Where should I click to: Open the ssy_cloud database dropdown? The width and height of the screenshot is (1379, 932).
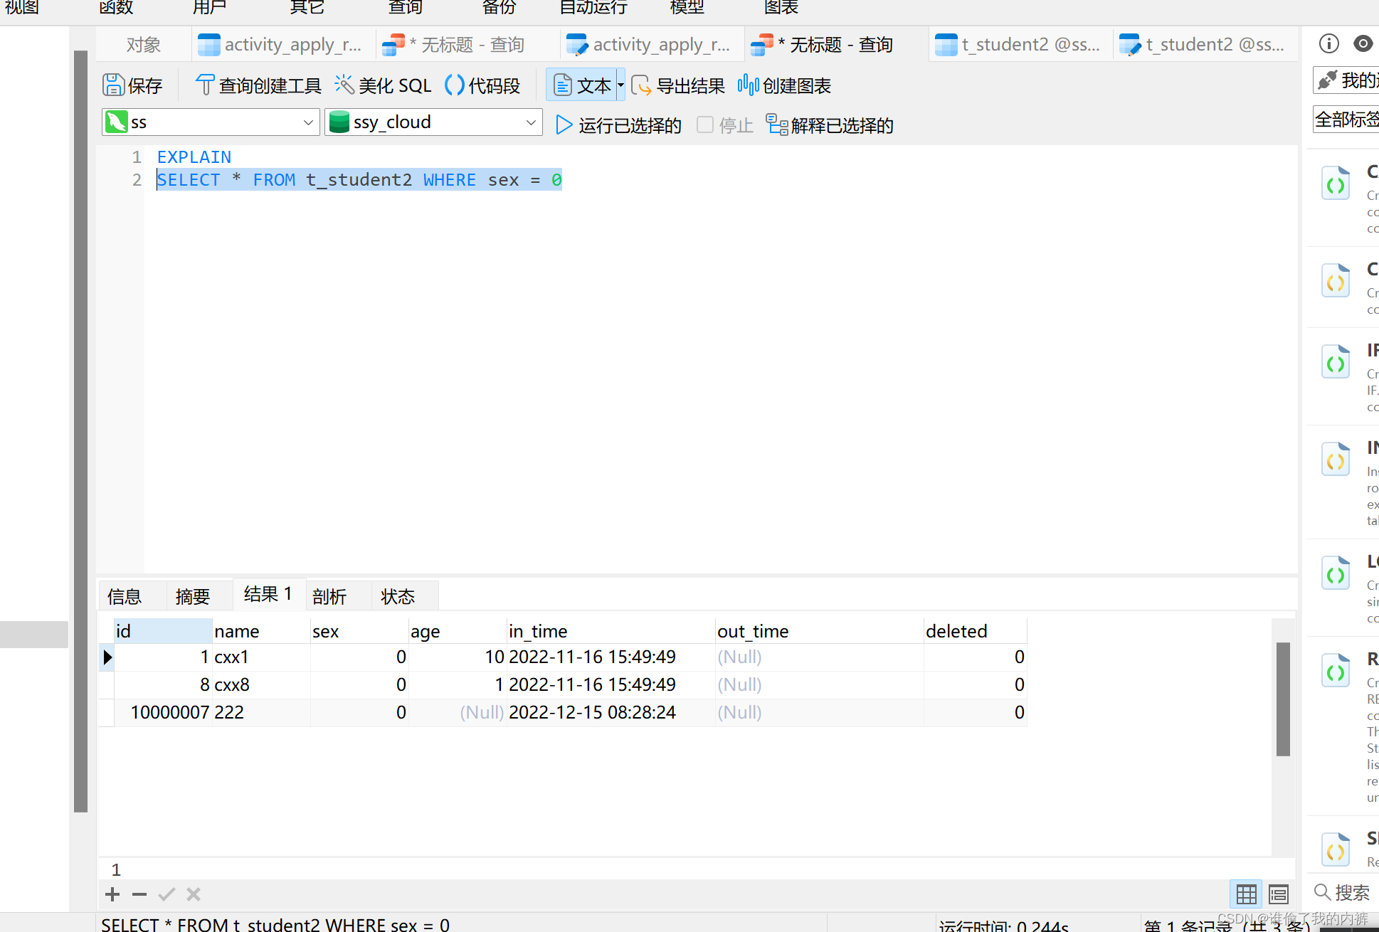[433, 122]
